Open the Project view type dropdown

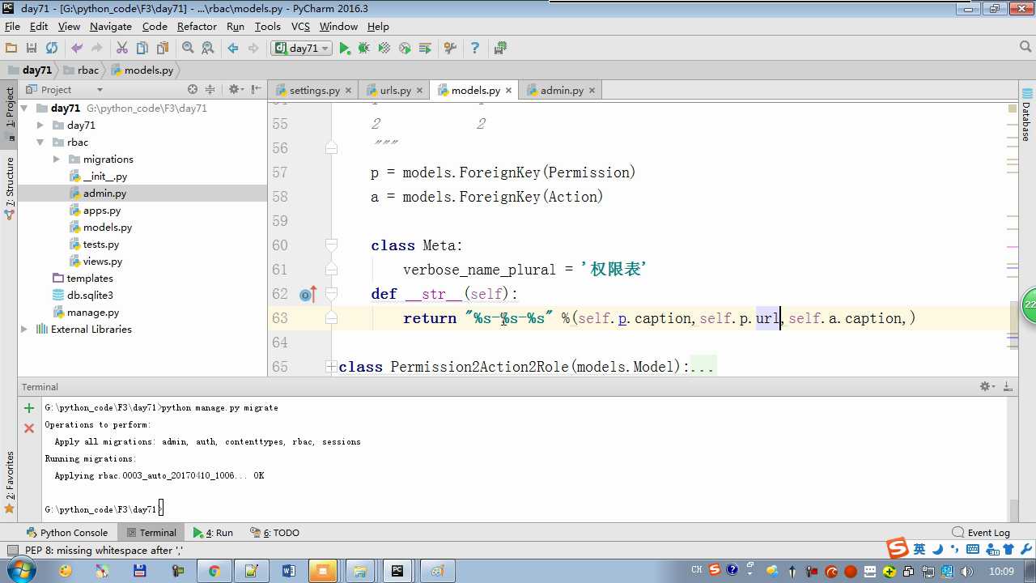point(100,90)
